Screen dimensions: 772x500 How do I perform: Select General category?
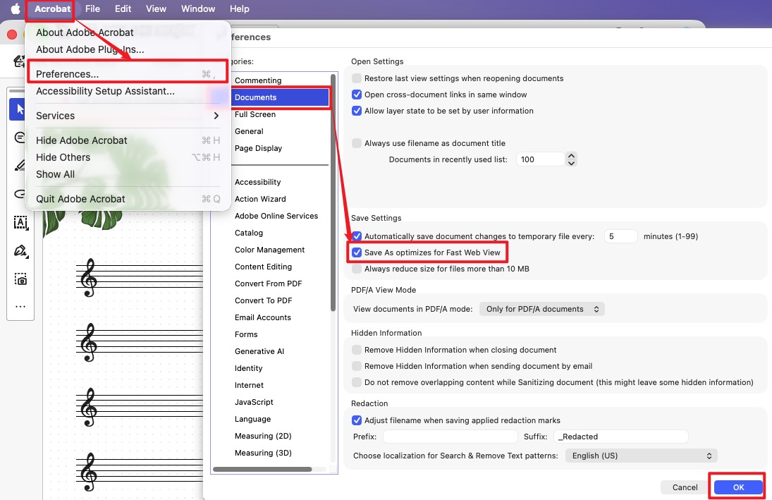[x=249, y=132]
